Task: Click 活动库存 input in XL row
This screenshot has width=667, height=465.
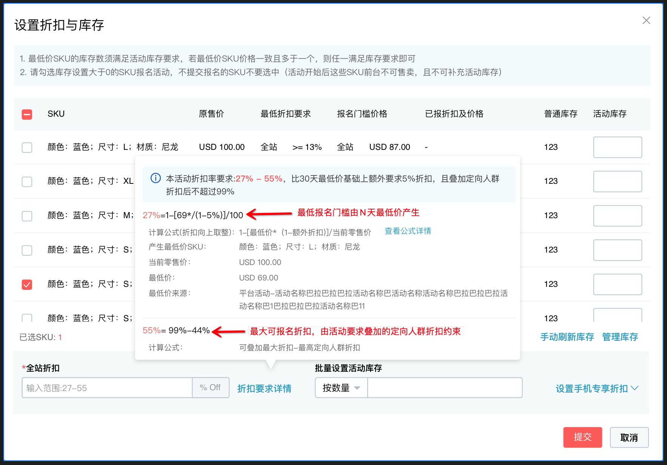Action: [x=618, y=182]
